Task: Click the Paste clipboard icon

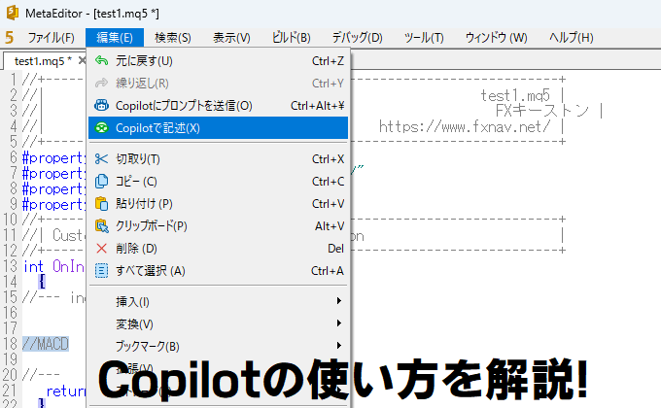Action: [x=101, y=204]
